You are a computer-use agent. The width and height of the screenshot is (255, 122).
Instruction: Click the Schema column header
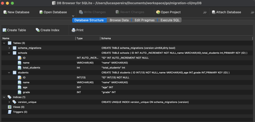[x=176, y=38]
